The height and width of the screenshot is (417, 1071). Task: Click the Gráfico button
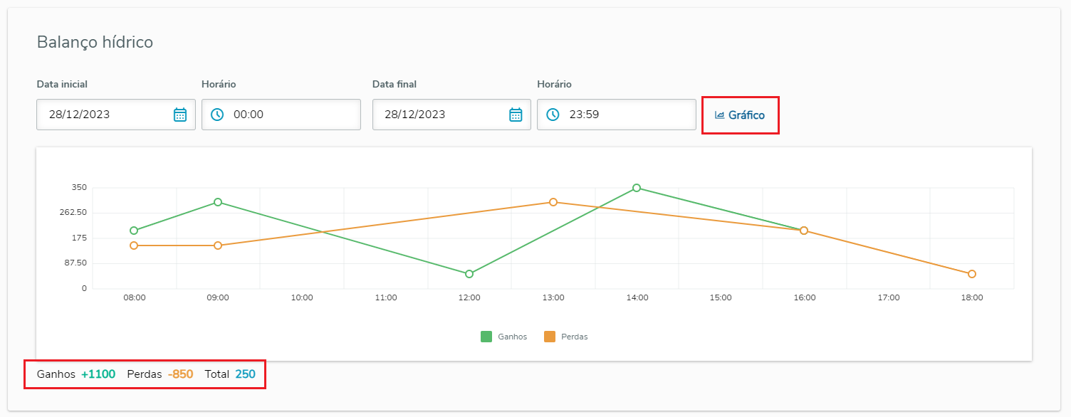(740, 115)
